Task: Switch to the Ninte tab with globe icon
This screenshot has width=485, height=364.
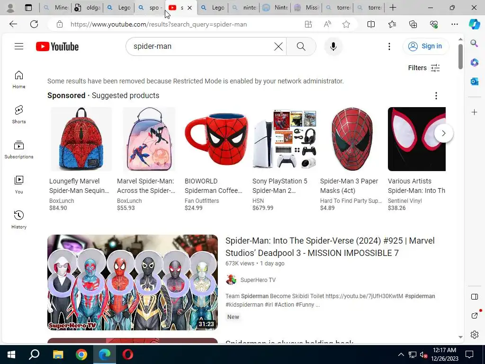Action: coord(275,8)
